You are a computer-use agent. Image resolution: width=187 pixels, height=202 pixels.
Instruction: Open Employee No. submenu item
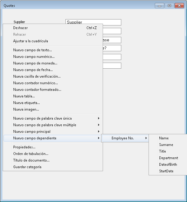pos(125,138)
